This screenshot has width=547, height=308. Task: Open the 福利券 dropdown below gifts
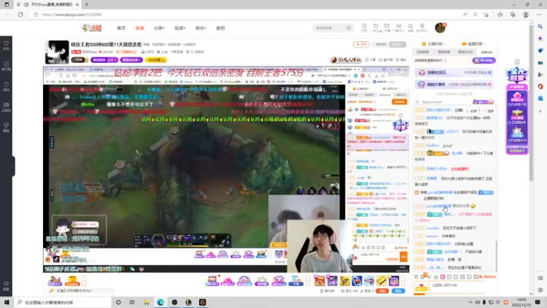(328, 291)
